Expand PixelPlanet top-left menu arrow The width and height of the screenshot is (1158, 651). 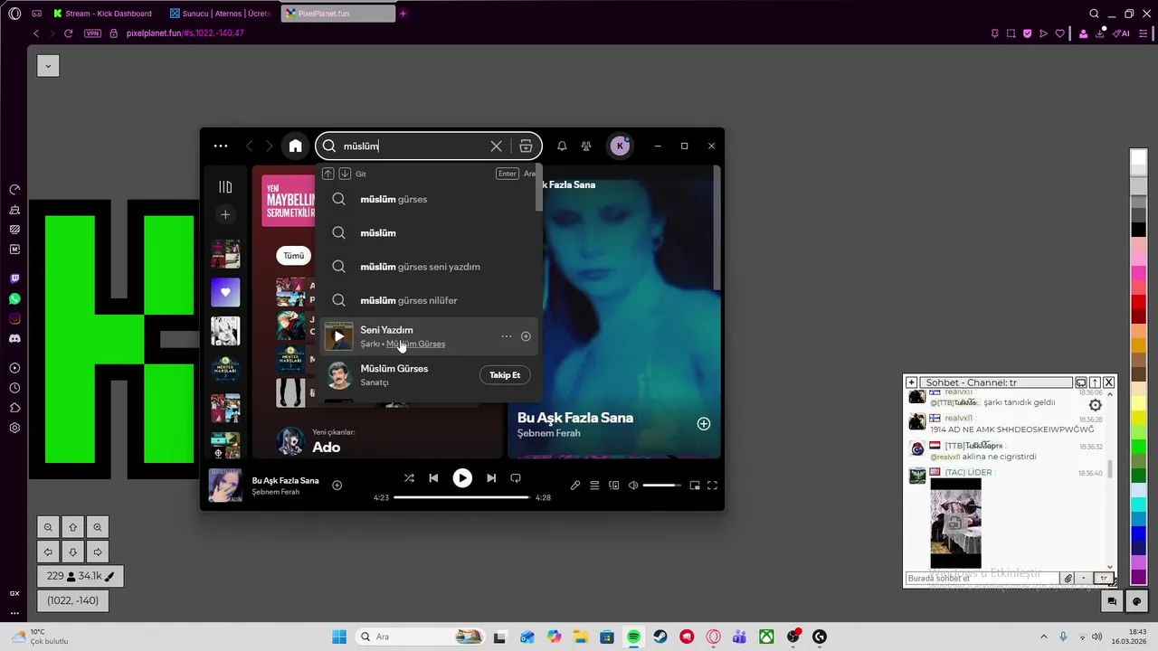(x=48, y=65)
